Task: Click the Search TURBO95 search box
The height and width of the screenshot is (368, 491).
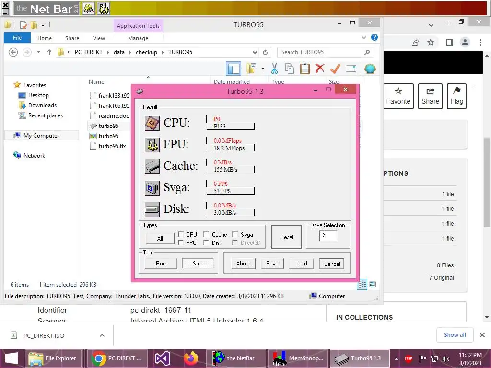Action: tap(326, 52)
